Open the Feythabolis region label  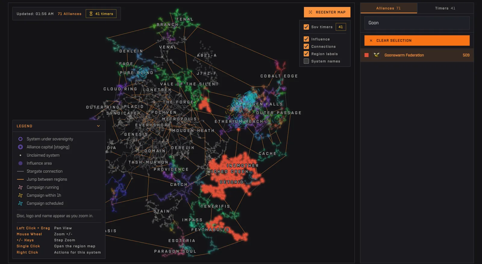[210, 230]
